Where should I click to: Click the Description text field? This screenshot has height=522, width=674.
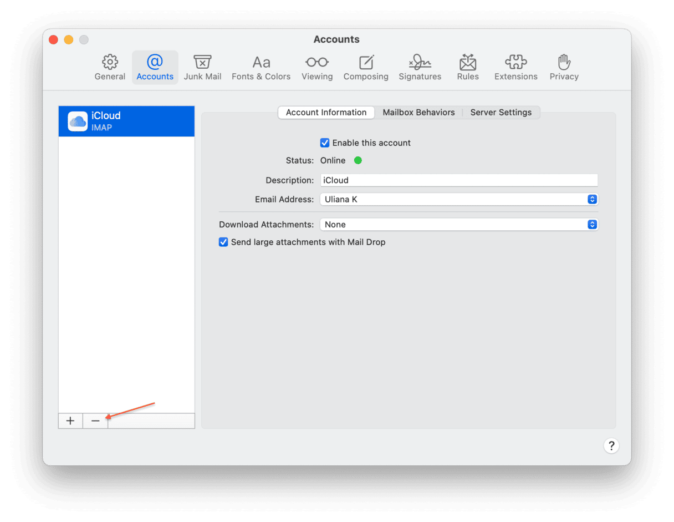click(459, 180)
